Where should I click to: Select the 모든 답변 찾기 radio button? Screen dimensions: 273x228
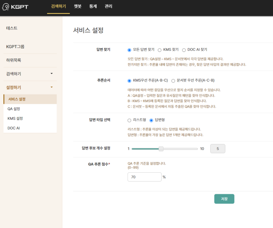tap(129, 50)
